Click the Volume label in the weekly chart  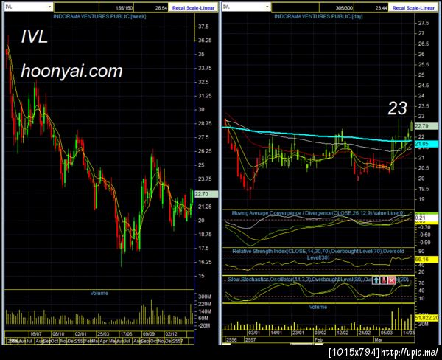click(x=99, y=293)
